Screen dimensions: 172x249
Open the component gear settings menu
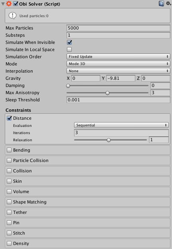tap(168, 3)
